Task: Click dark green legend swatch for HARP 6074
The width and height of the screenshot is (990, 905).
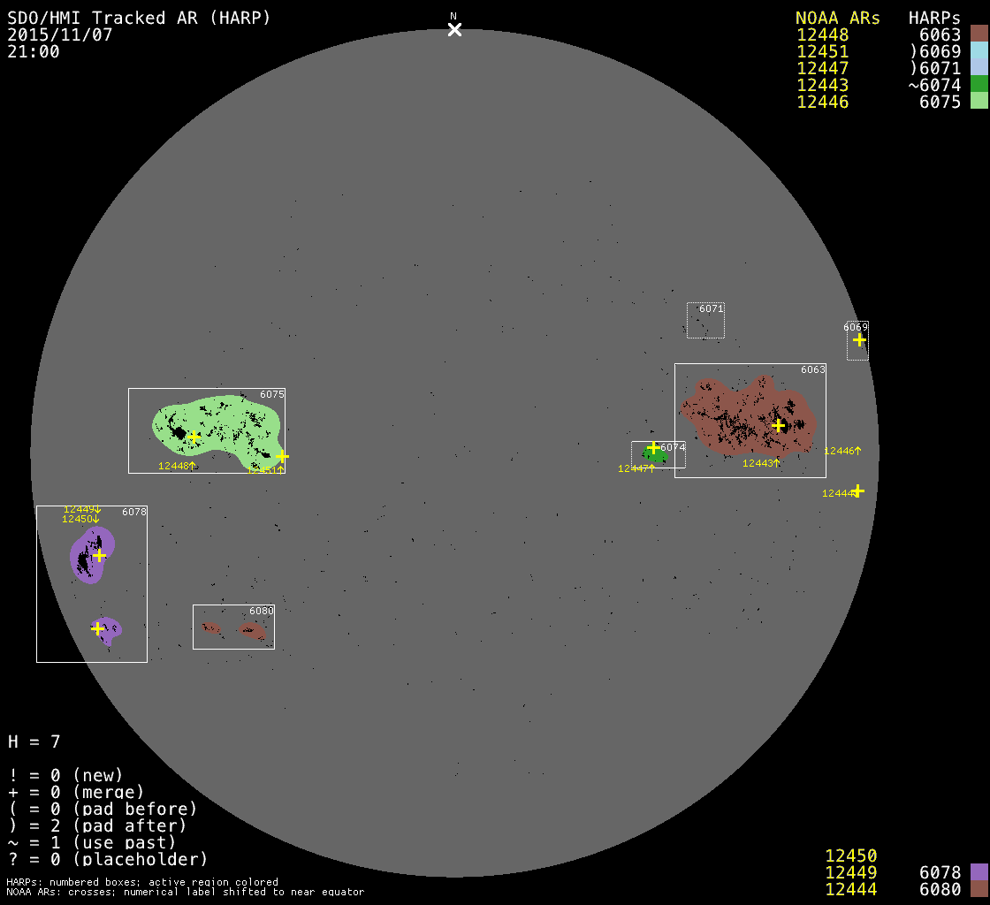Action: tap(979, 85)
